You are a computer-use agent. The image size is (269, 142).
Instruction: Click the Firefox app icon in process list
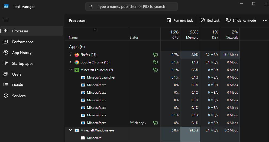pyautogui.click(x=77, y=55)
